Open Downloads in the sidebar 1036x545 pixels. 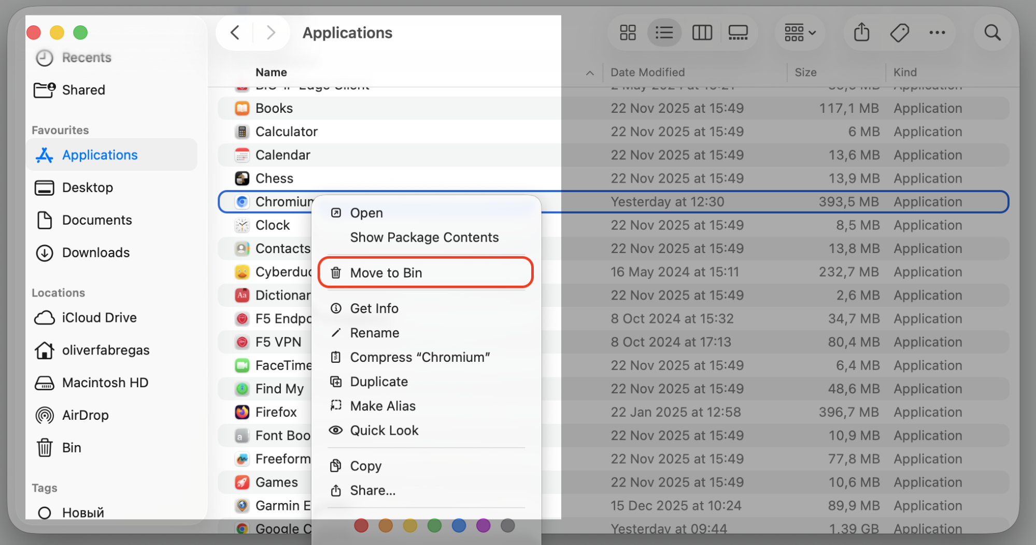click(x=82, y=253)
